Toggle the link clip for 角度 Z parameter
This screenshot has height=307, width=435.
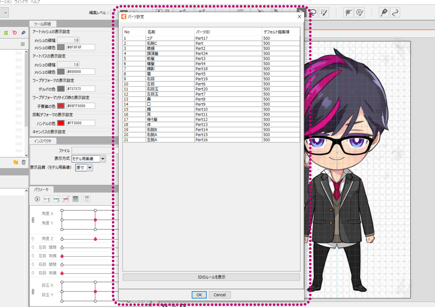point(33,239)
